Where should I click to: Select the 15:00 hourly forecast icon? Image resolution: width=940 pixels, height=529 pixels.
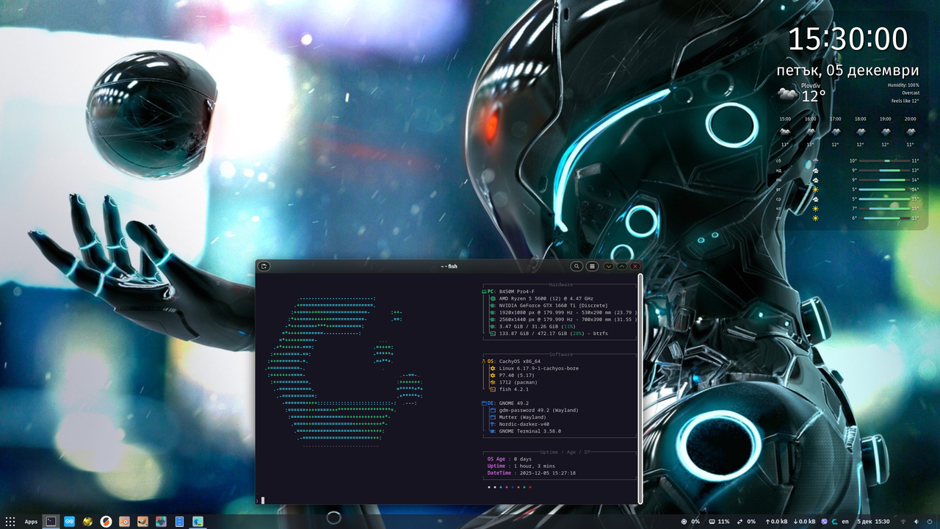click(785, 132)
